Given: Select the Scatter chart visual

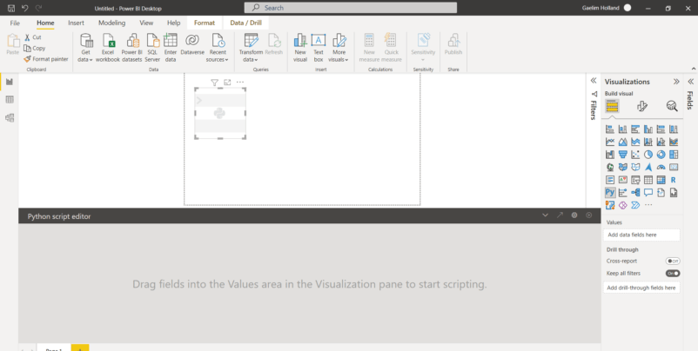Looking at the screenshot, I should point(635,155).
